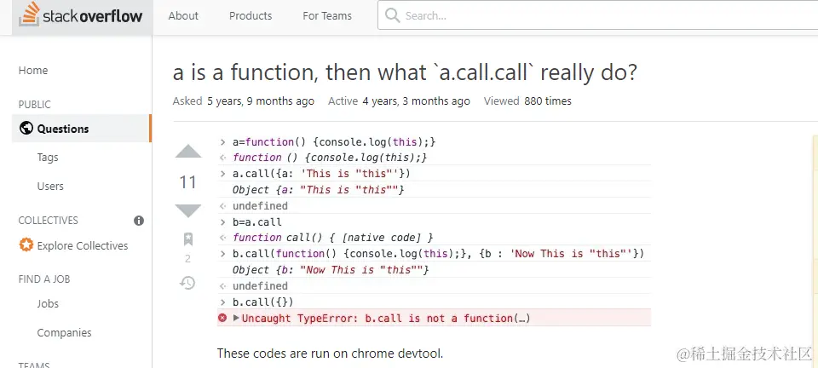The image size is (818, 368).
Task: Click 'Object {b: "Now This is "this""}' output
Action: coord(331,270)
